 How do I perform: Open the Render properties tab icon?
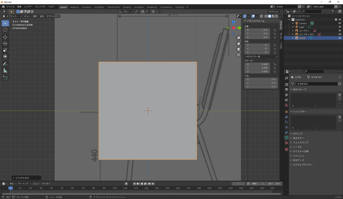click(x=286, y=84)
